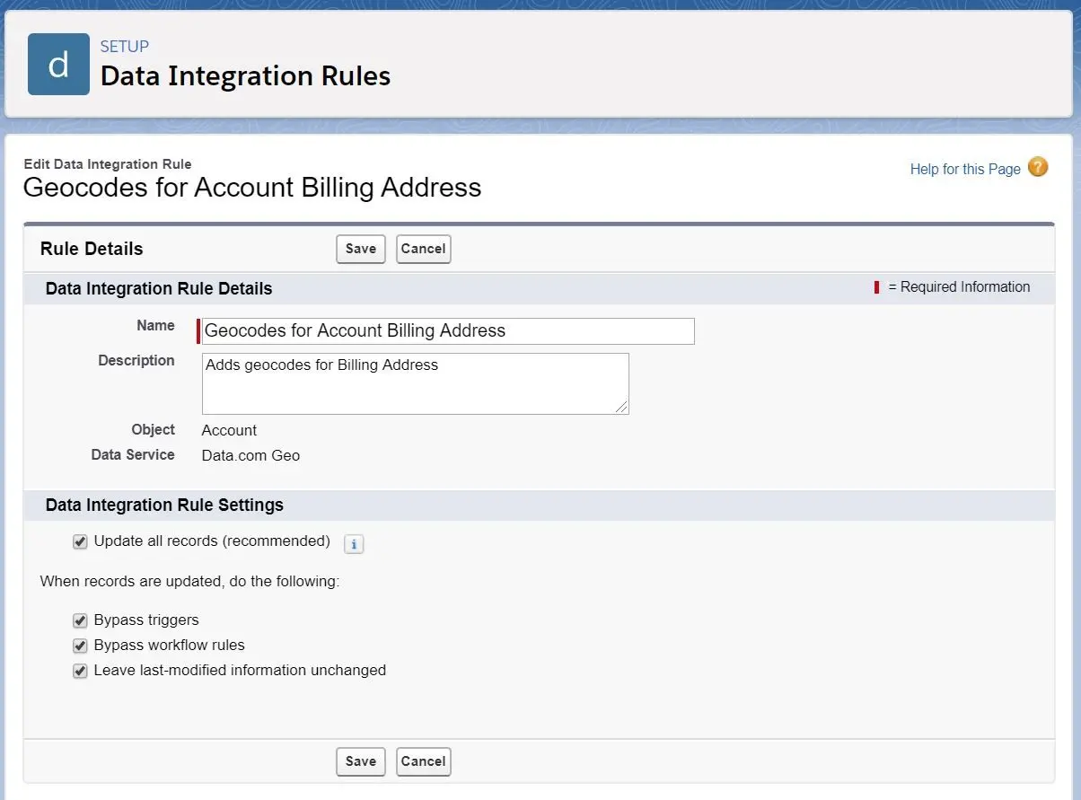Click the Geocodes for Account Billing Address heading
Image resolution: width=1081 pixels, height=800 pixels.
tap(252, 188)
